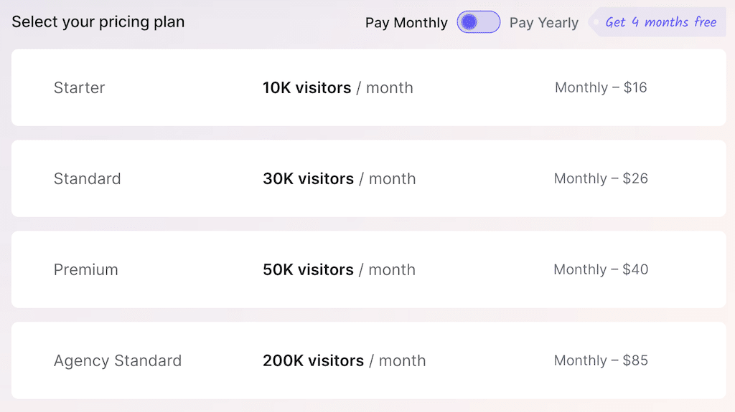Click the 200K visitors / month text

(x=345, y=361)
